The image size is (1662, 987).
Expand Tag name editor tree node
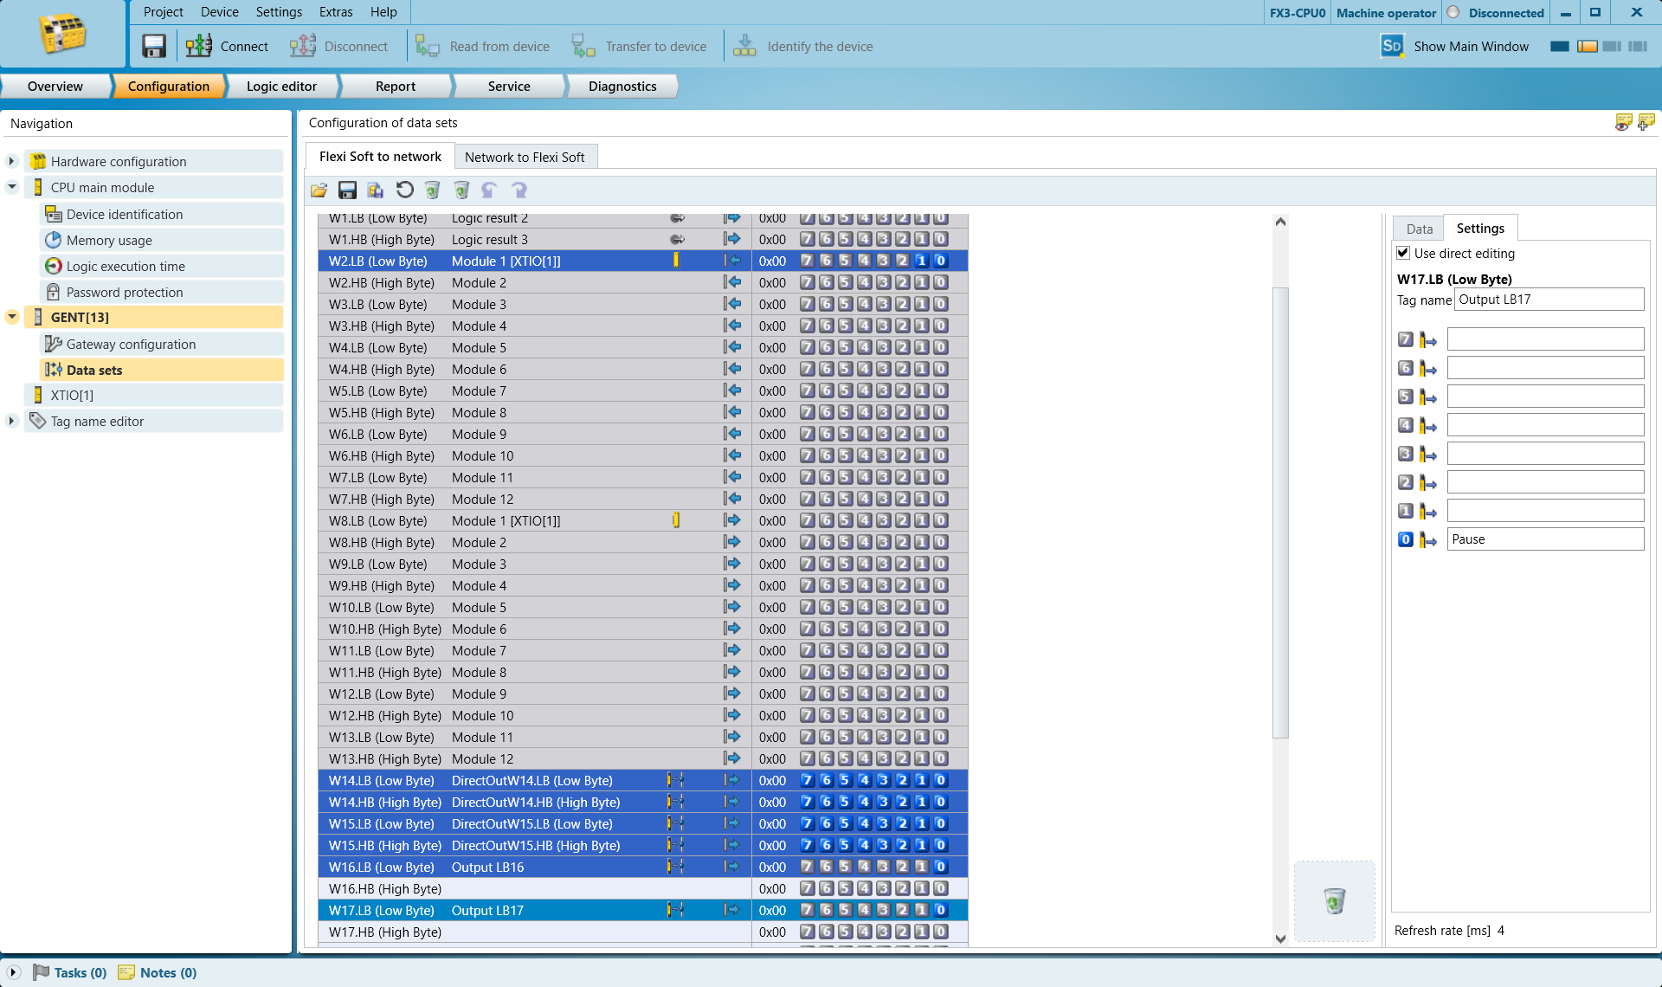coord(12,421)
